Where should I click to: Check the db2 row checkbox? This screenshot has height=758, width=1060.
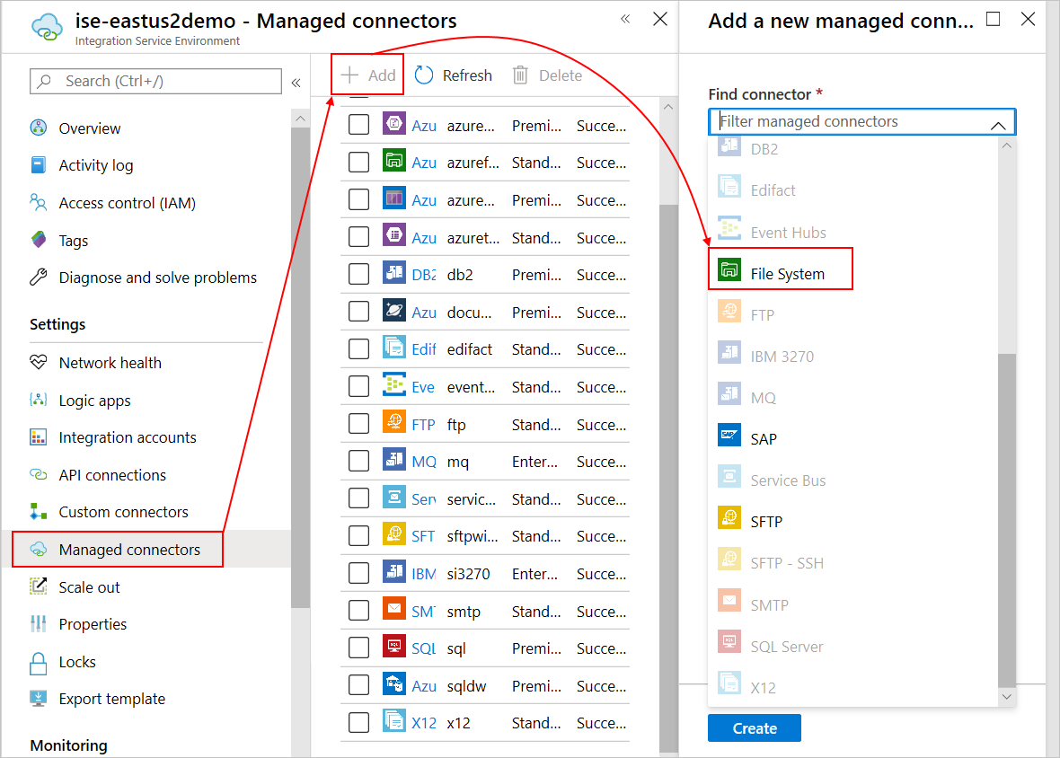pyautogui.click(x=359, y=274)
